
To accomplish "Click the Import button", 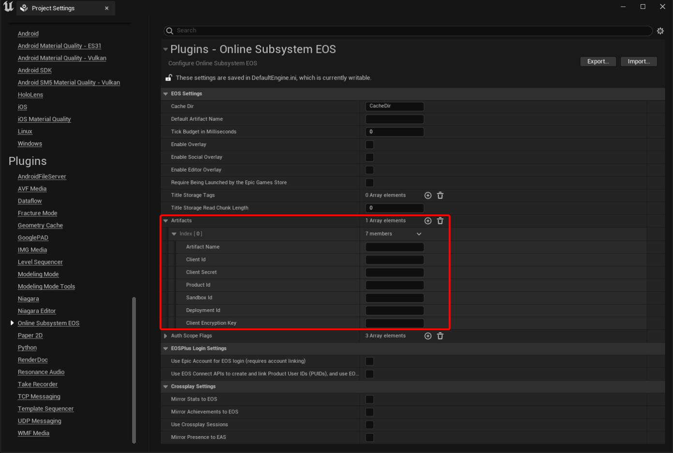I will pyautogui.click(x=638, y=61).
